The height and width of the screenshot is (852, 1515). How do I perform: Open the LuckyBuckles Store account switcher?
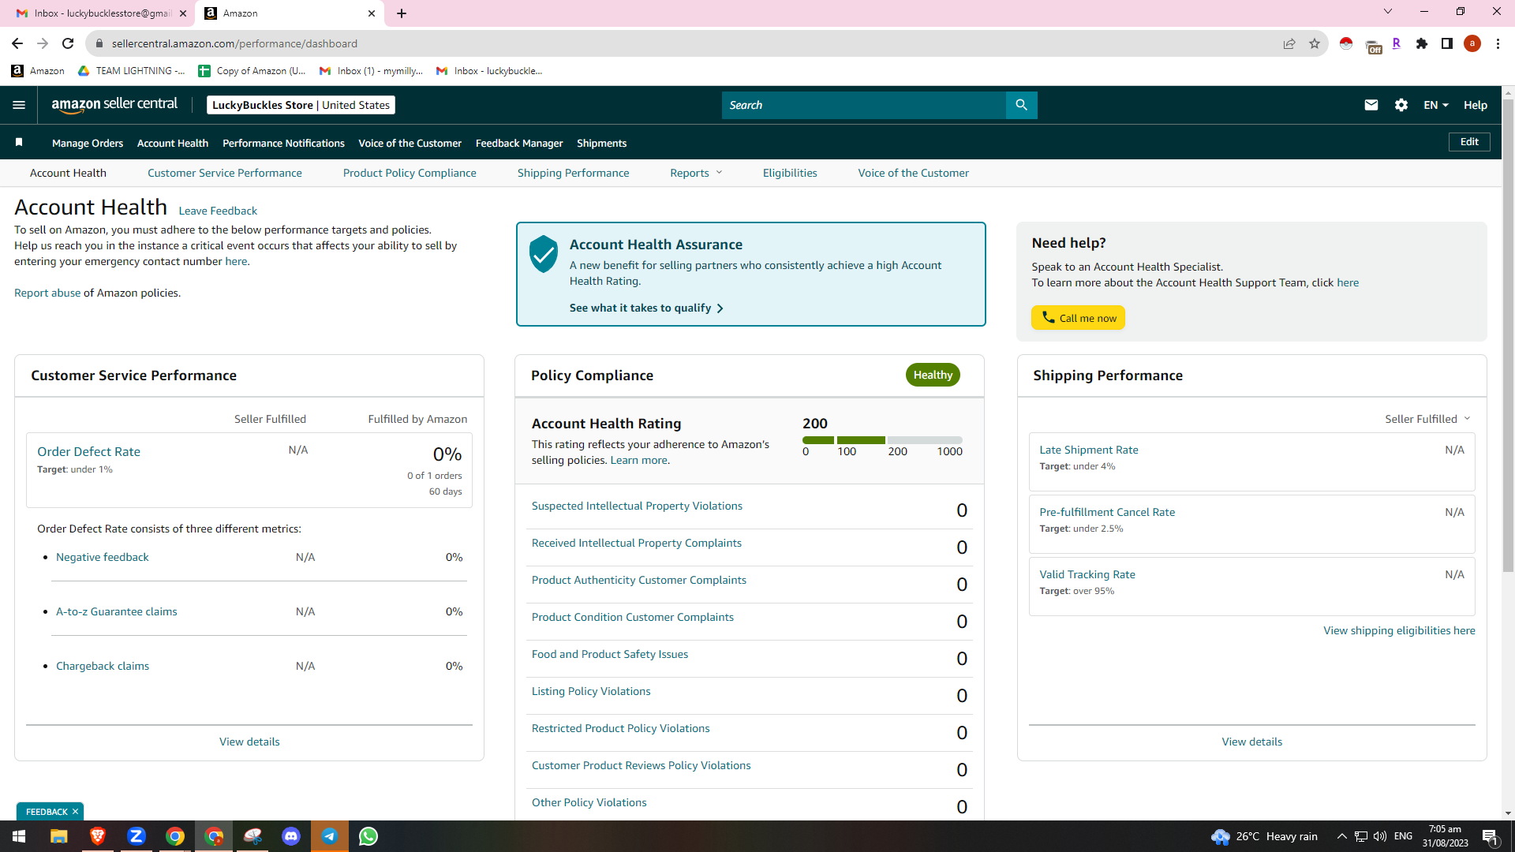[301, 105]
